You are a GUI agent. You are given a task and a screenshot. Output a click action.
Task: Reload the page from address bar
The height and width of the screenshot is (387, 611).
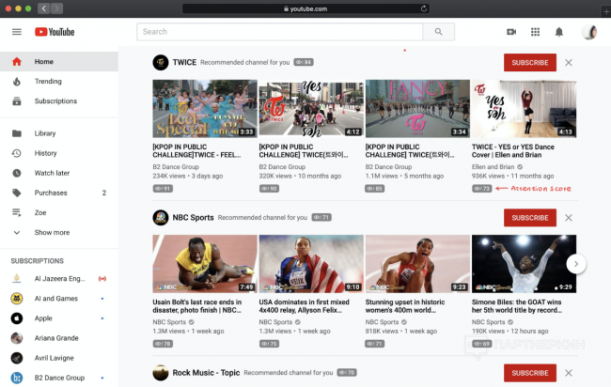coord(425,8)
